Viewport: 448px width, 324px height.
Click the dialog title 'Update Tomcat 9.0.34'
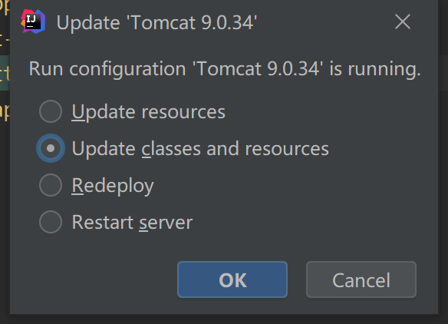156,22
